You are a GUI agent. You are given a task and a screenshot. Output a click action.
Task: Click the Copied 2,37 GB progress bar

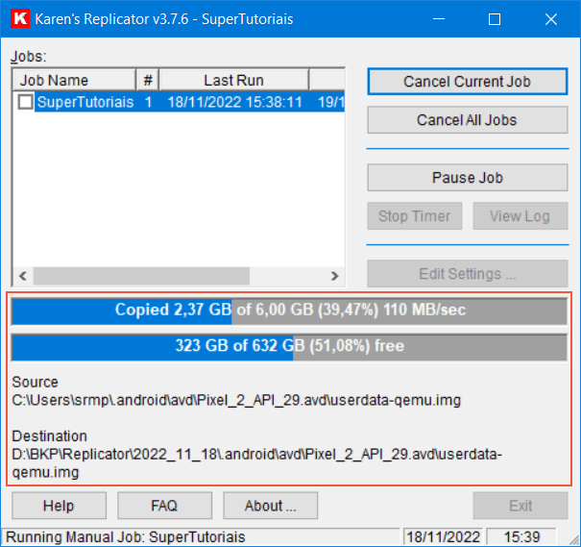coord(288,311)
